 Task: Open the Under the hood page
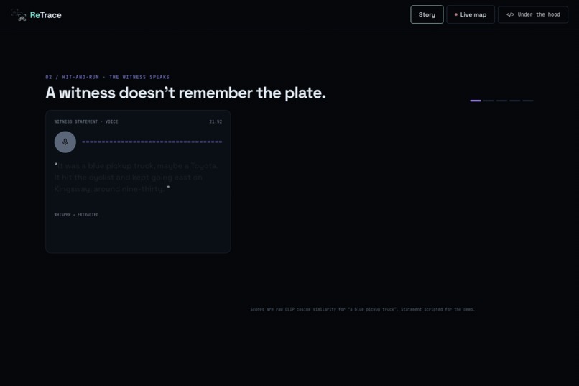pos(533,14)
